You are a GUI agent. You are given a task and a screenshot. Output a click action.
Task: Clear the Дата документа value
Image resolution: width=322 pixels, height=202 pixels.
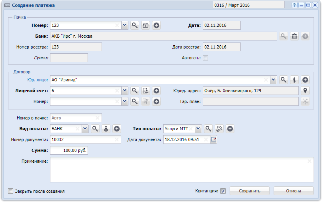click(206, 139)
